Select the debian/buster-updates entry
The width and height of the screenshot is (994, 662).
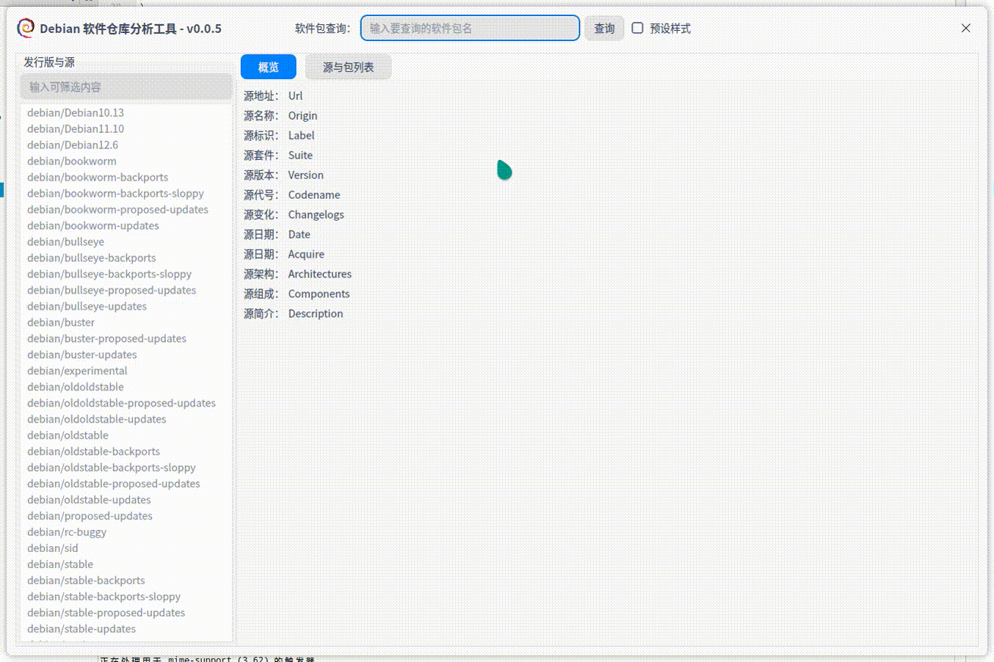coord(126,354)
